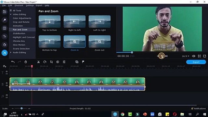
Task: Open the Playback menu
Action: [19, 6]
